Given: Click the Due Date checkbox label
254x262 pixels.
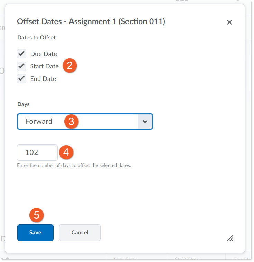Looking at the screenshot, I should [x=44, y=54].
